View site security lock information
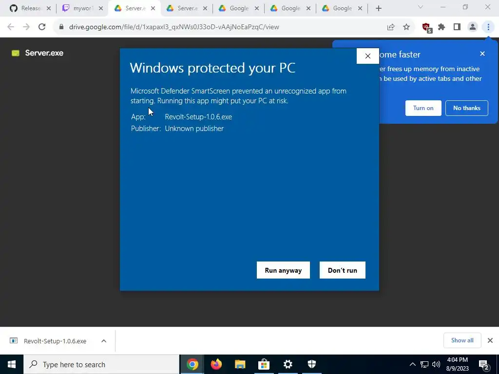 [61, 27]
